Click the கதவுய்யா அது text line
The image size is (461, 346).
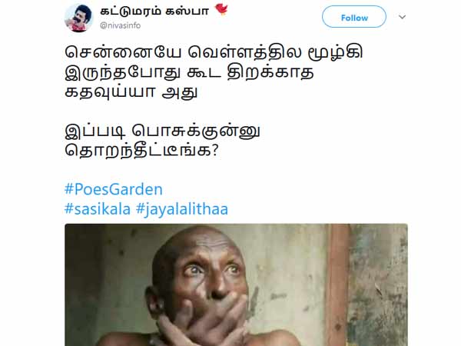[131, 92]
